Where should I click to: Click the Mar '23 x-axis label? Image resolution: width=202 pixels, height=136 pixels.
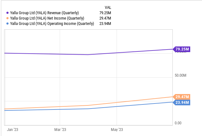60,130
